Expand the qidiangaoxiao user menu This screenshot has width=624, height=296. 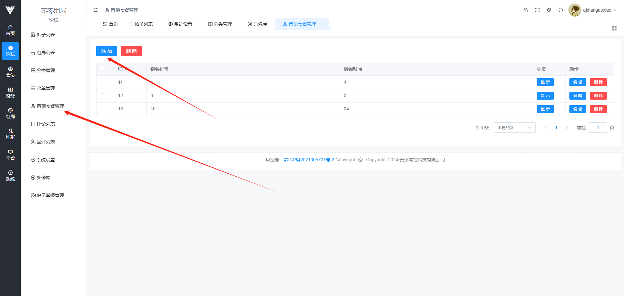(592, 10)
